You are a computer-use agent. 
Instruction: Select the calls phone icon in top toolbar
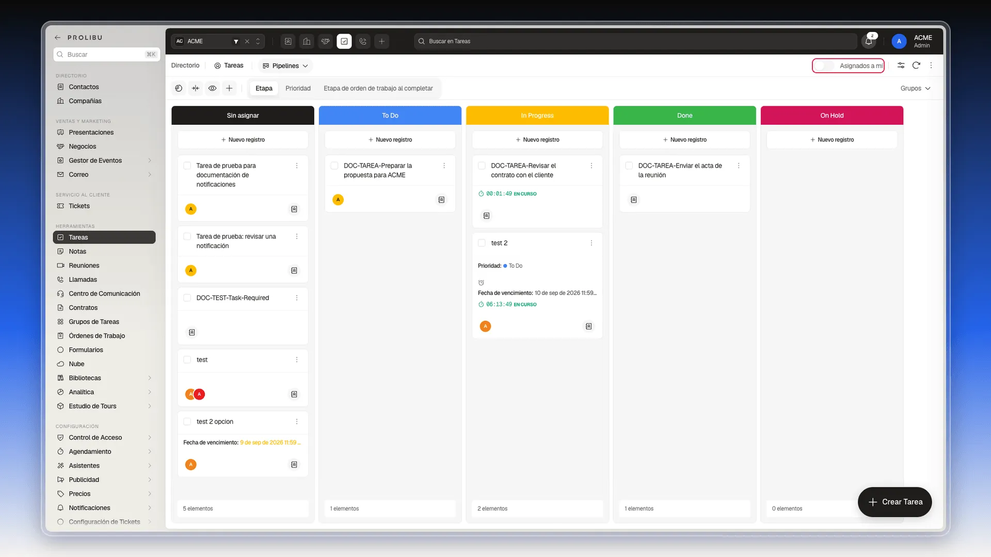coord(363,41)
